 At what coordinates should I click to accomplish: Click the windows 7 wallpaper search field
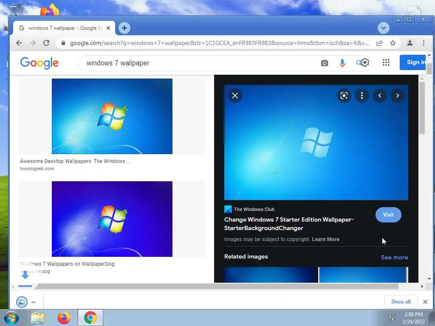[200, 63]
